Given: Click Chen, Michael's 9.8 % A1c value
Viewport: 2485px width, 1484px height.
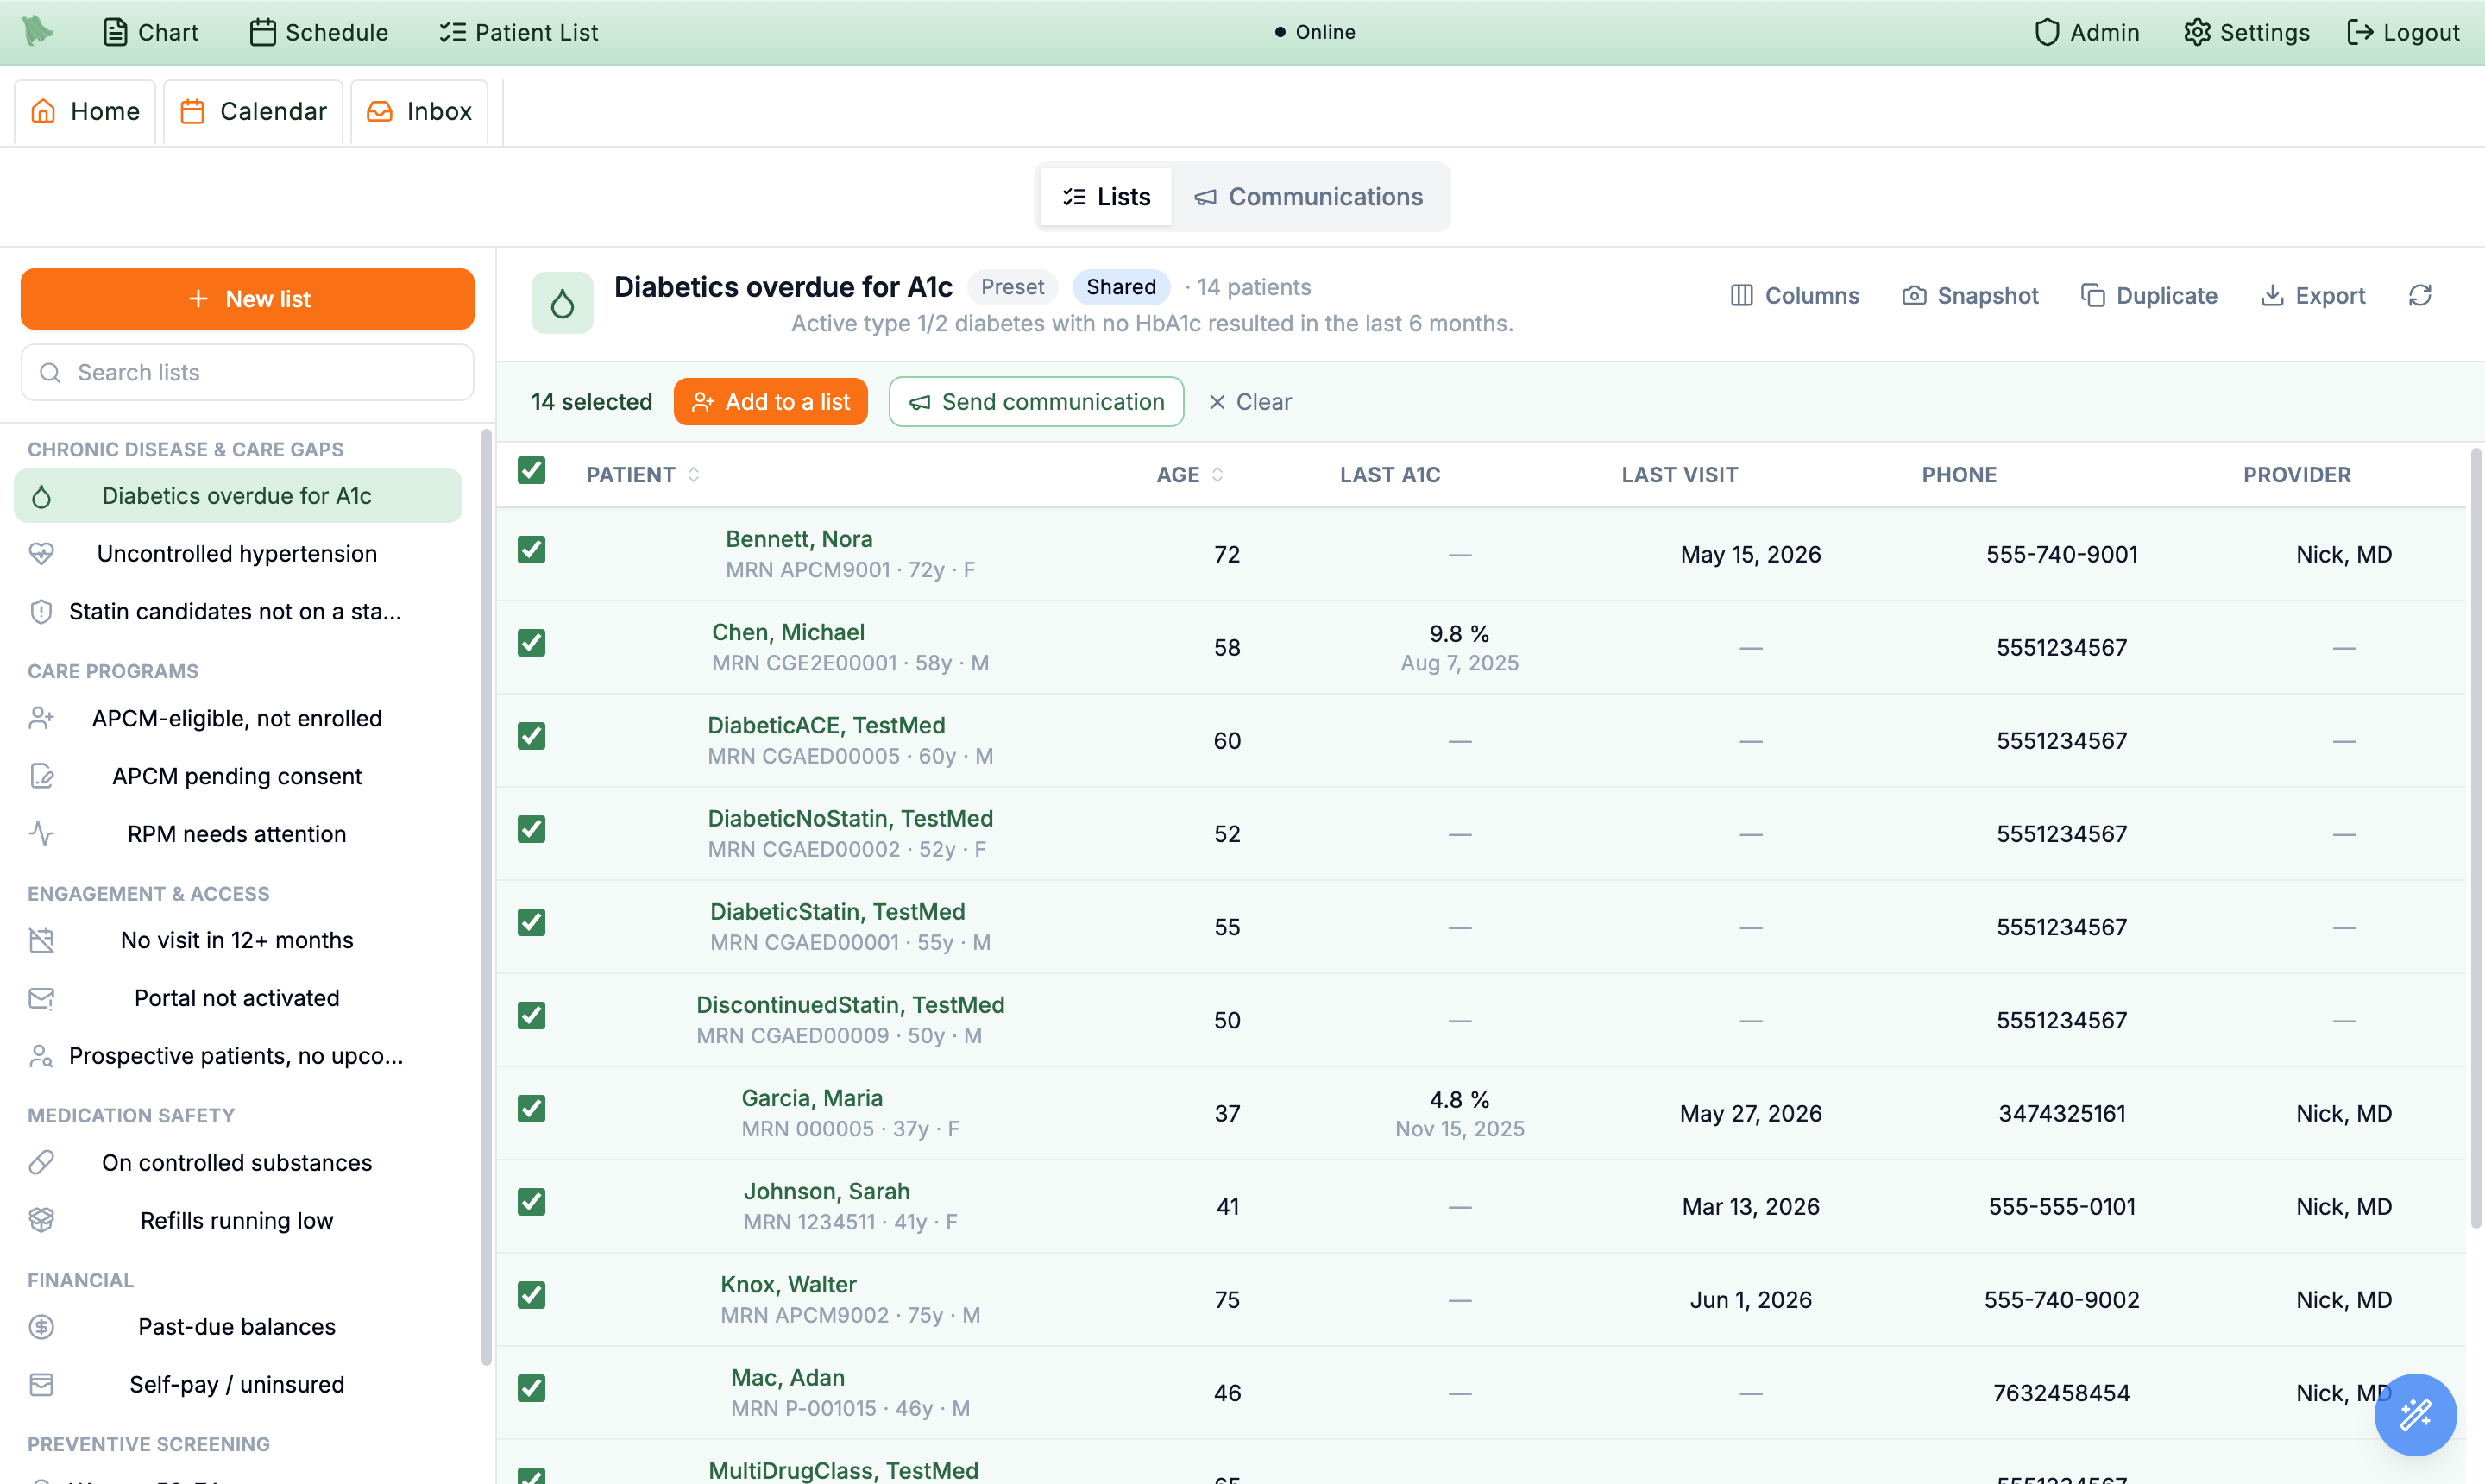Looking at the screenshot, I should [x=1459, y=633].
